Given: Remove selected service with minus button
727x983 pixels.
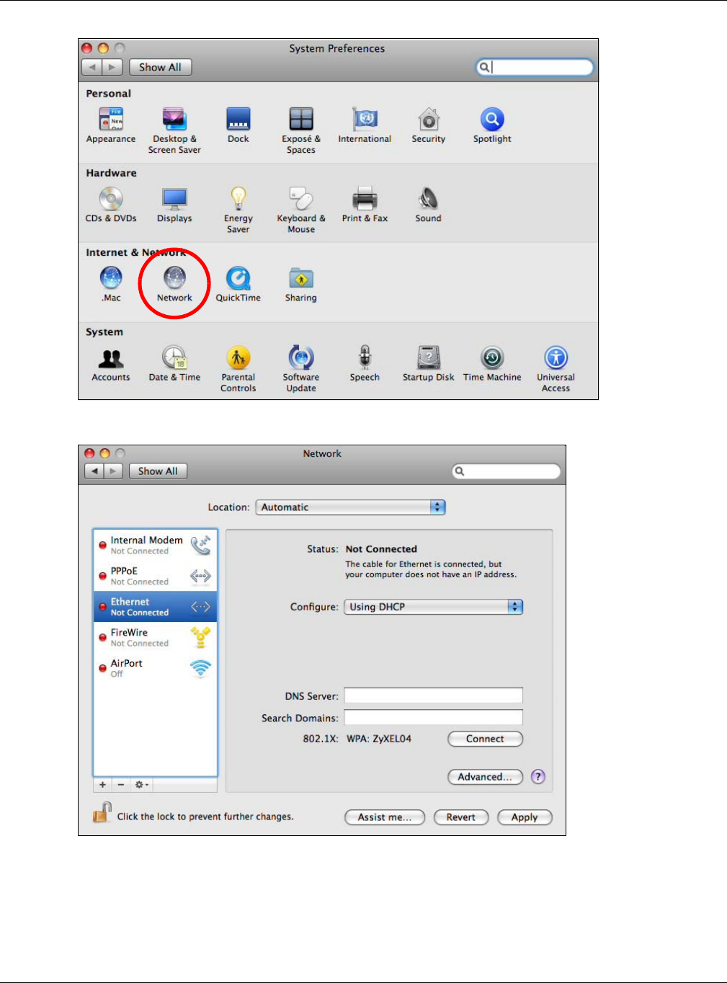Looking at the screenshot, I should point(120,784).
